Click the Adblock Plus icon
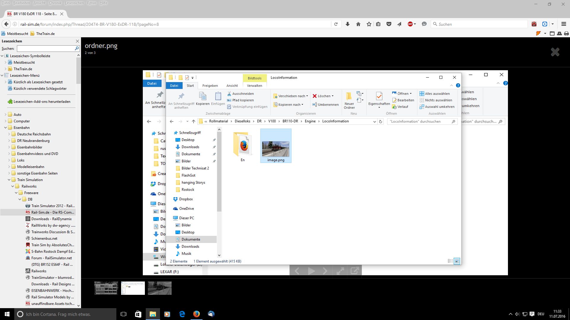The width and height of the screenshot is (570, 320). (x=410, y=24)
